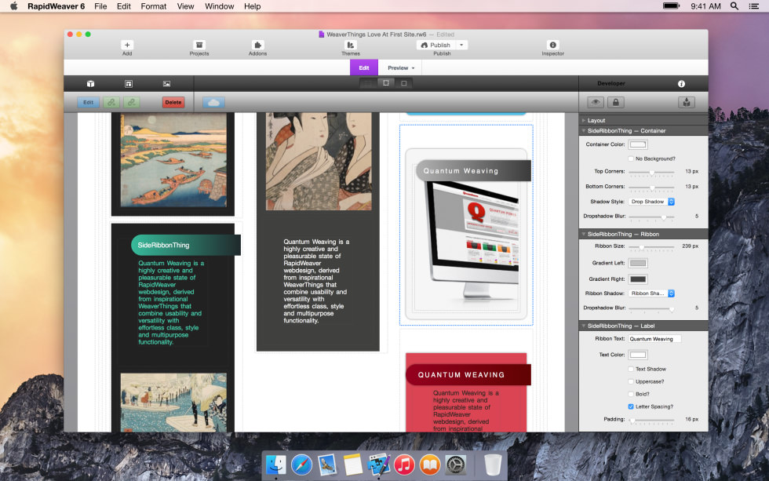The image size is (769, 481).
Task: Open the Shadow Style Drop Shadow dropdown
Action: pos(651,202)
